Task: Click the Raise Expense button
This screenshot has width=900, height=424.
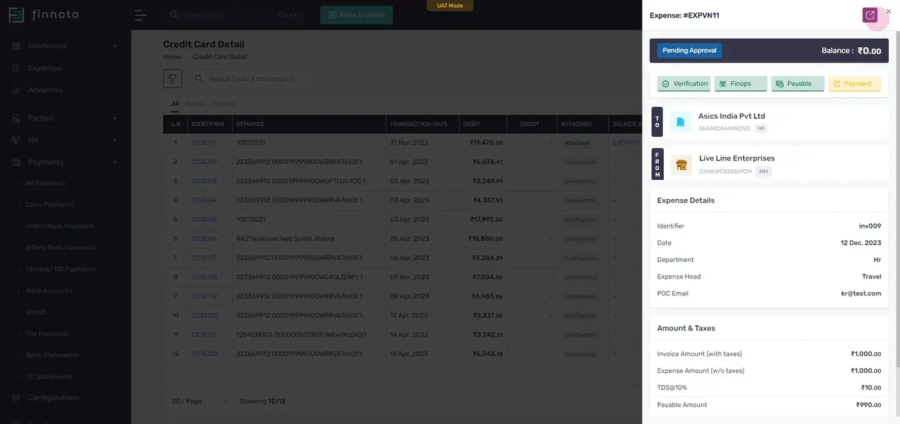Action: (356, 15)
